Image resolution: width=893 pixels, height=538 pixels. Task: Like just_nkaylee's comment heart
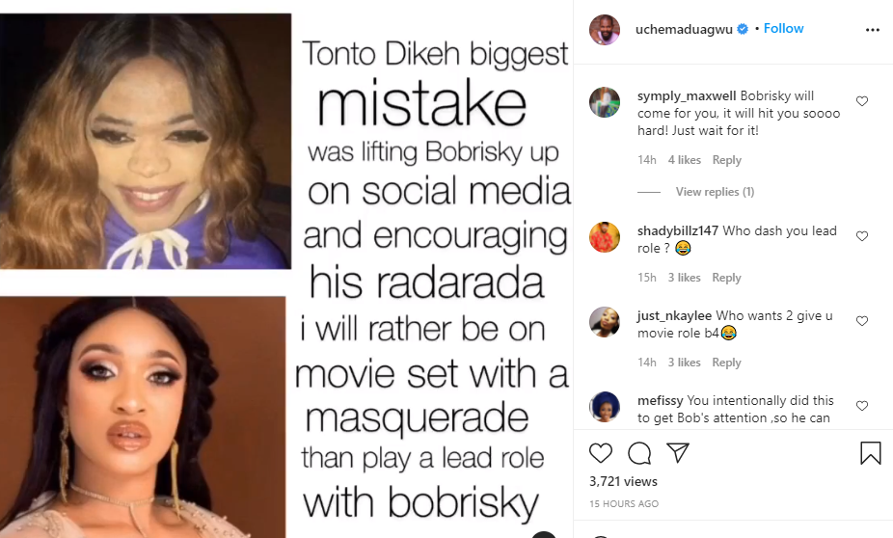862,321
